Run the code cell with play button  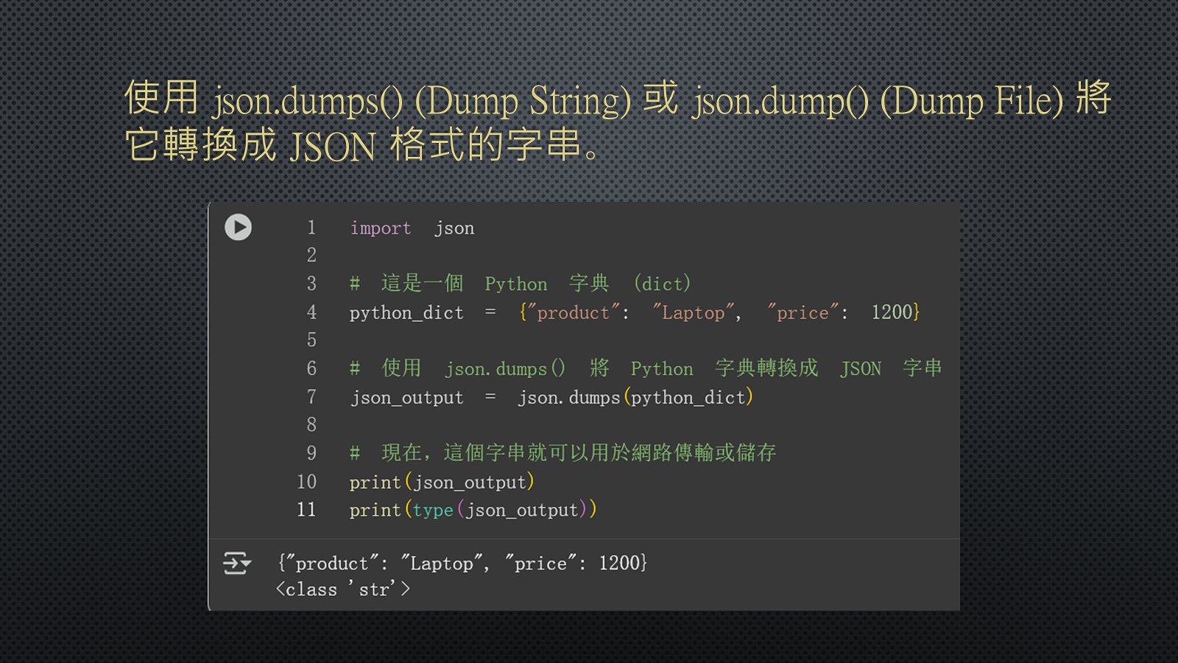click(x=238, y=227)
